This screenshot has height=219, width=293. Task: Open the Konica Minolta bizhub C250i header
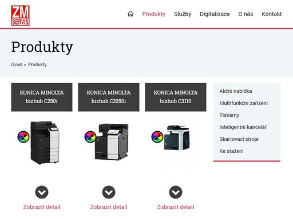[42, 97]
